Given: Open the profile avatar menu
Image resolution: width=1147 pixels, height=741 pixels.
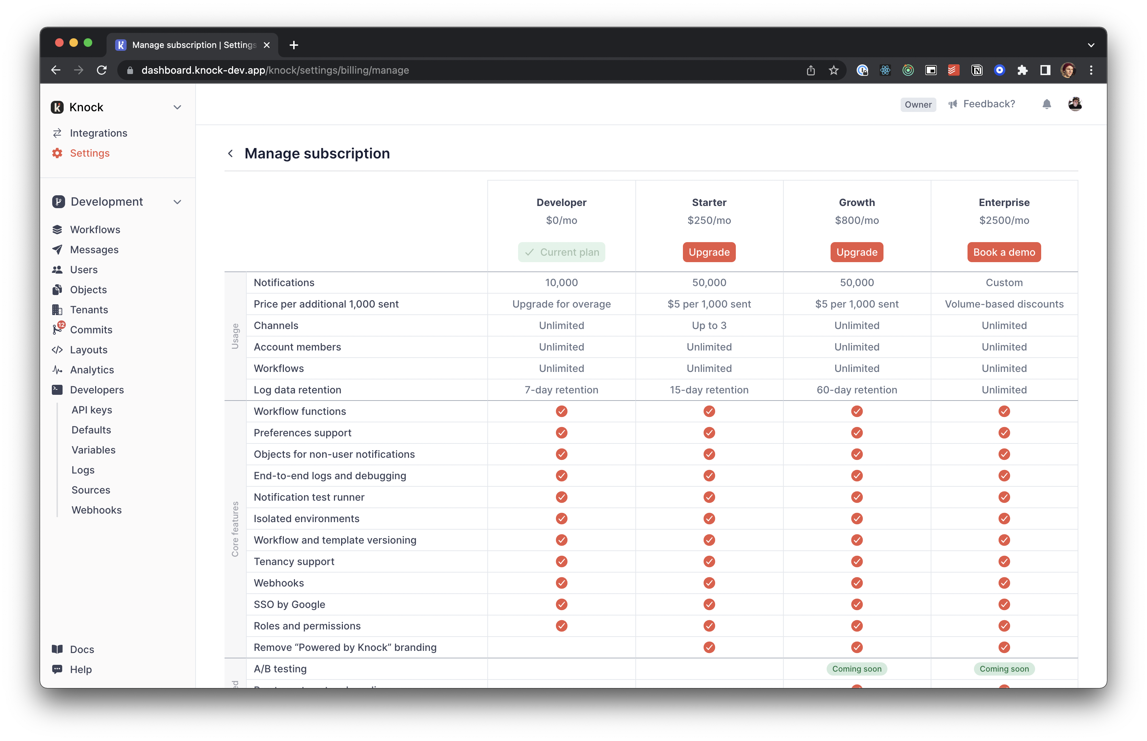Looking at the screenshot, I should [x=1075, y=103].
